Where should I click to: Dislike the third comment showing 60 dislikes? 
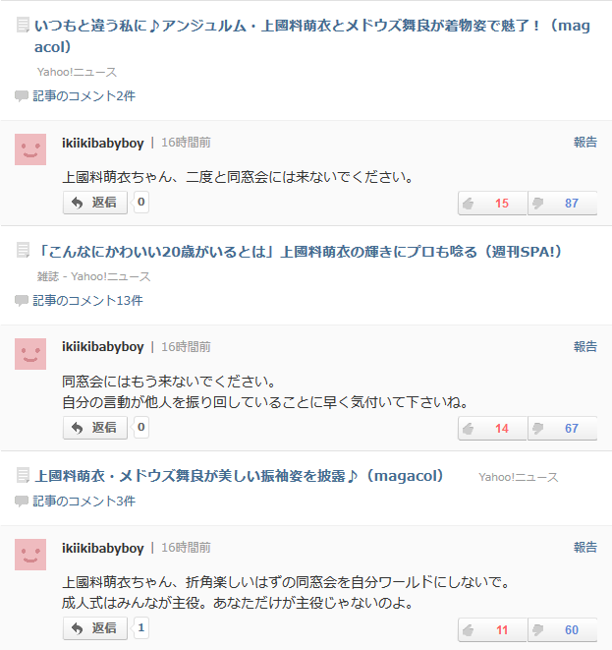click(562, 630)
